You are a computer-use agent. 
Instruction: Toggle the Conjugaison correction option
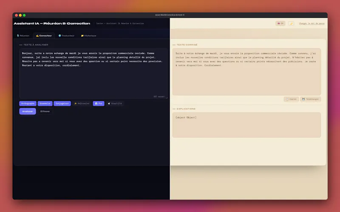[62, 103]
